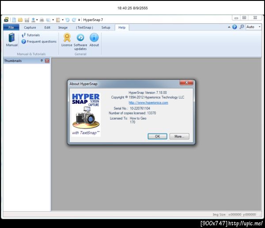The width and height of the screenshot is (265, 228).
Task: Maximize the HyperSnap 7 window
Action: pyautogui.click(x=244, y=18)
